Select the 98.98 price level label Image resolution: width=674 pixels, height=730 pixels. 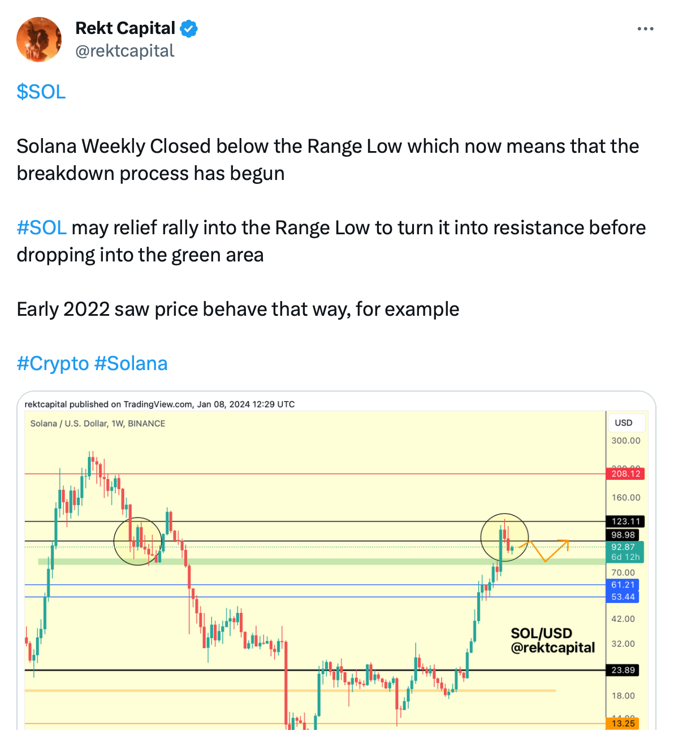tap(623, 535)
